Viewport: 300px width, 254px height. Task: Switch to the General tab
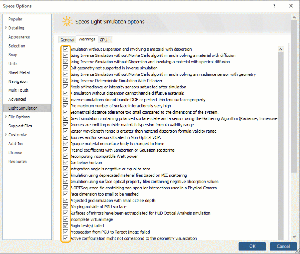coord(67,39)
